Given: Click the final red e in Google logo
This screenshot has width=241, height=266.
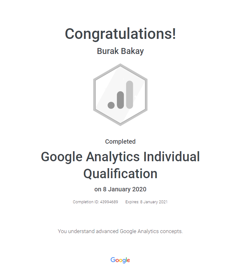Looking at the screenshot, I should click(128, 260).
